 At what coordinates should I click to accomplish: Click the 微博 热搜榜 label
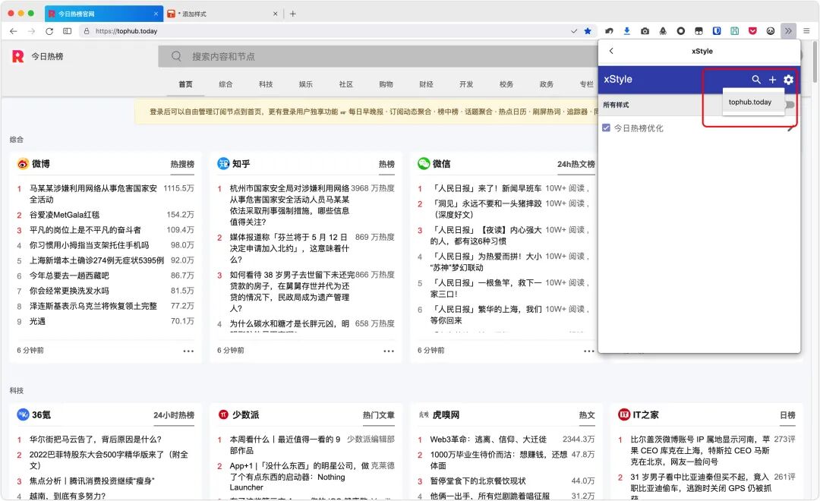pyautogui.click(x=182, y=164)
